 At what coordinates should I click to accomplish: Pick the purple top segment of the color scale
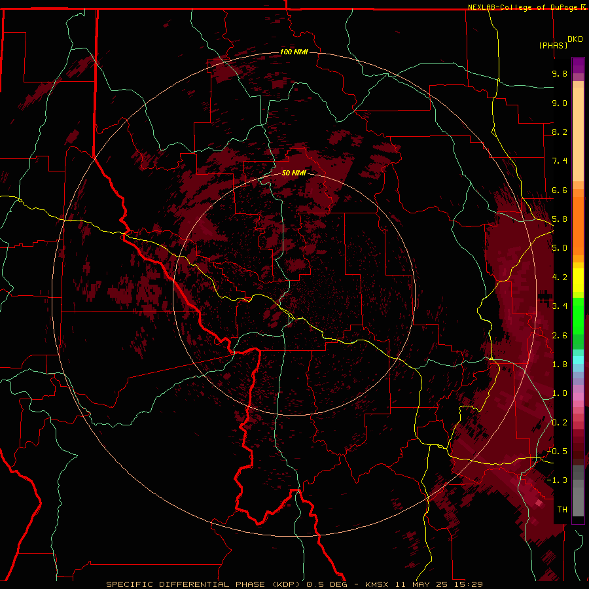[x=578, y=65]
